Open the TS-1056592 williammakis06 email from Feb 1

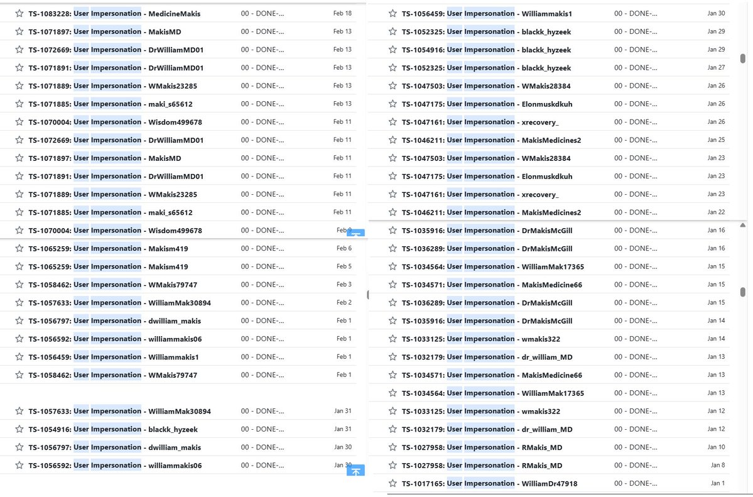[x=178, y=339]
